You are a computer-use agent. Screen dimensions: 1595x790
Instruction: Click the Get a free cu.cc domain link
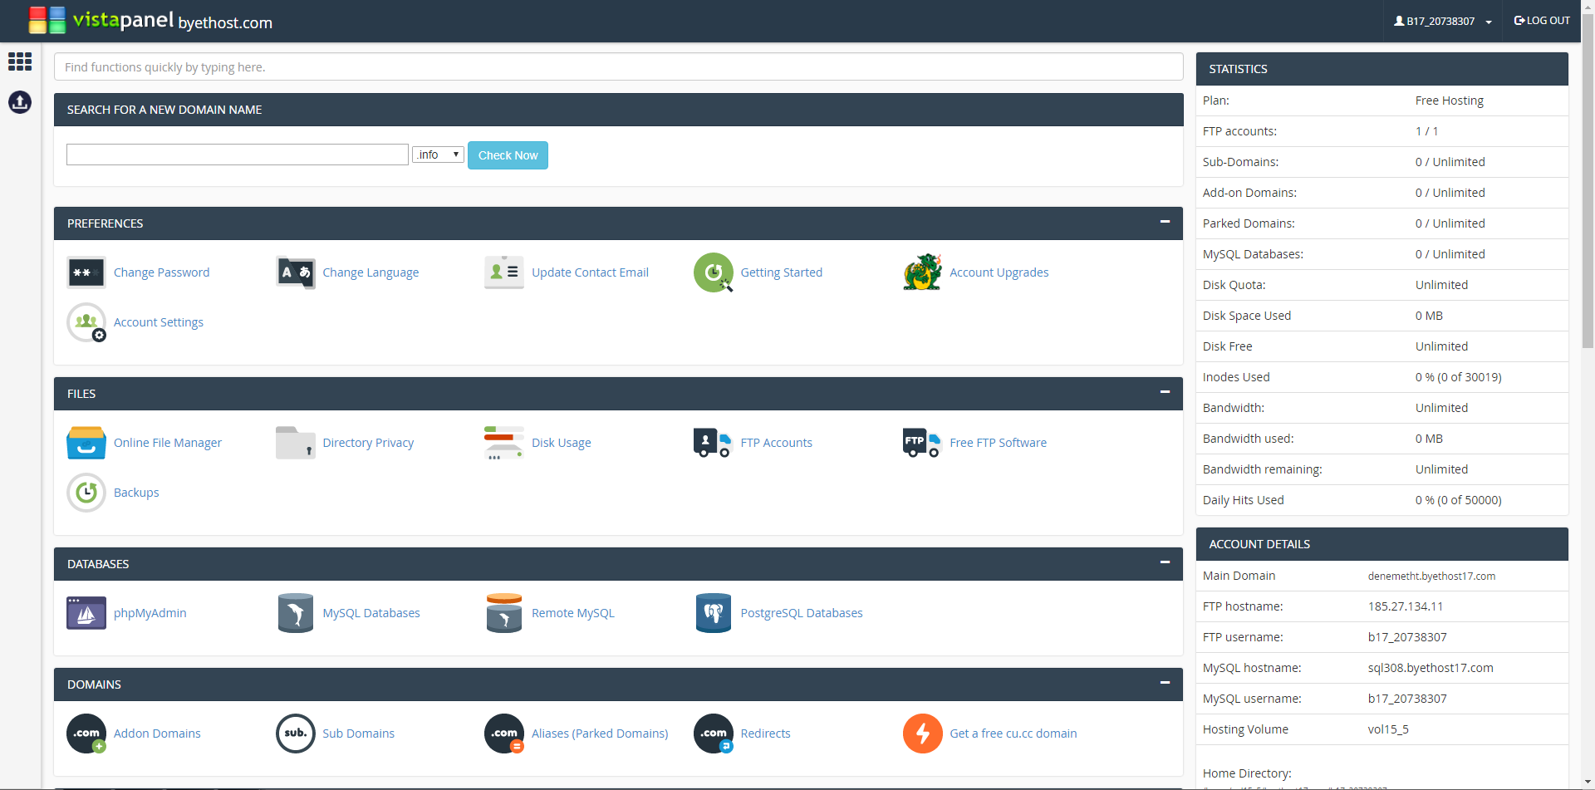tap(1013, 734)
